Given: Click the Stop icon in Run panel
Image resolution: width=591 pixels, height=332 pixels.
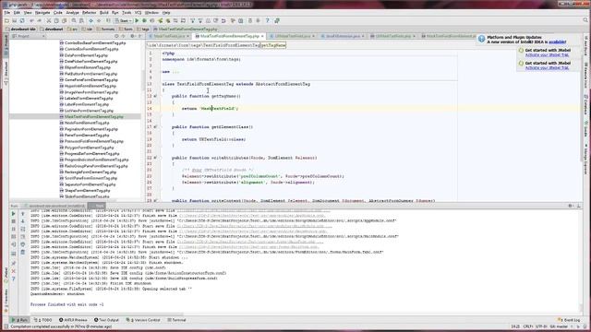Looking at the screenshot, I should tap(14, 221).
